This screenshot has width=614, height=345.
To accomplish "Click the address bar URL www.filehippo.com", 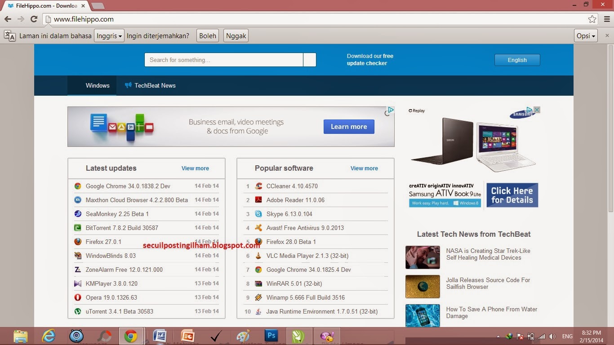I will pos(84,19).
